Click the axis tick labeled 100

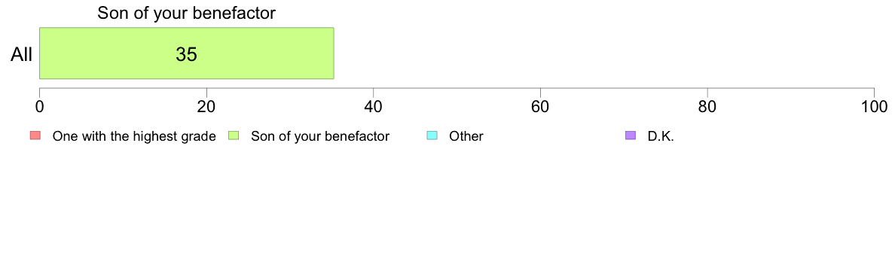[874, 107]
